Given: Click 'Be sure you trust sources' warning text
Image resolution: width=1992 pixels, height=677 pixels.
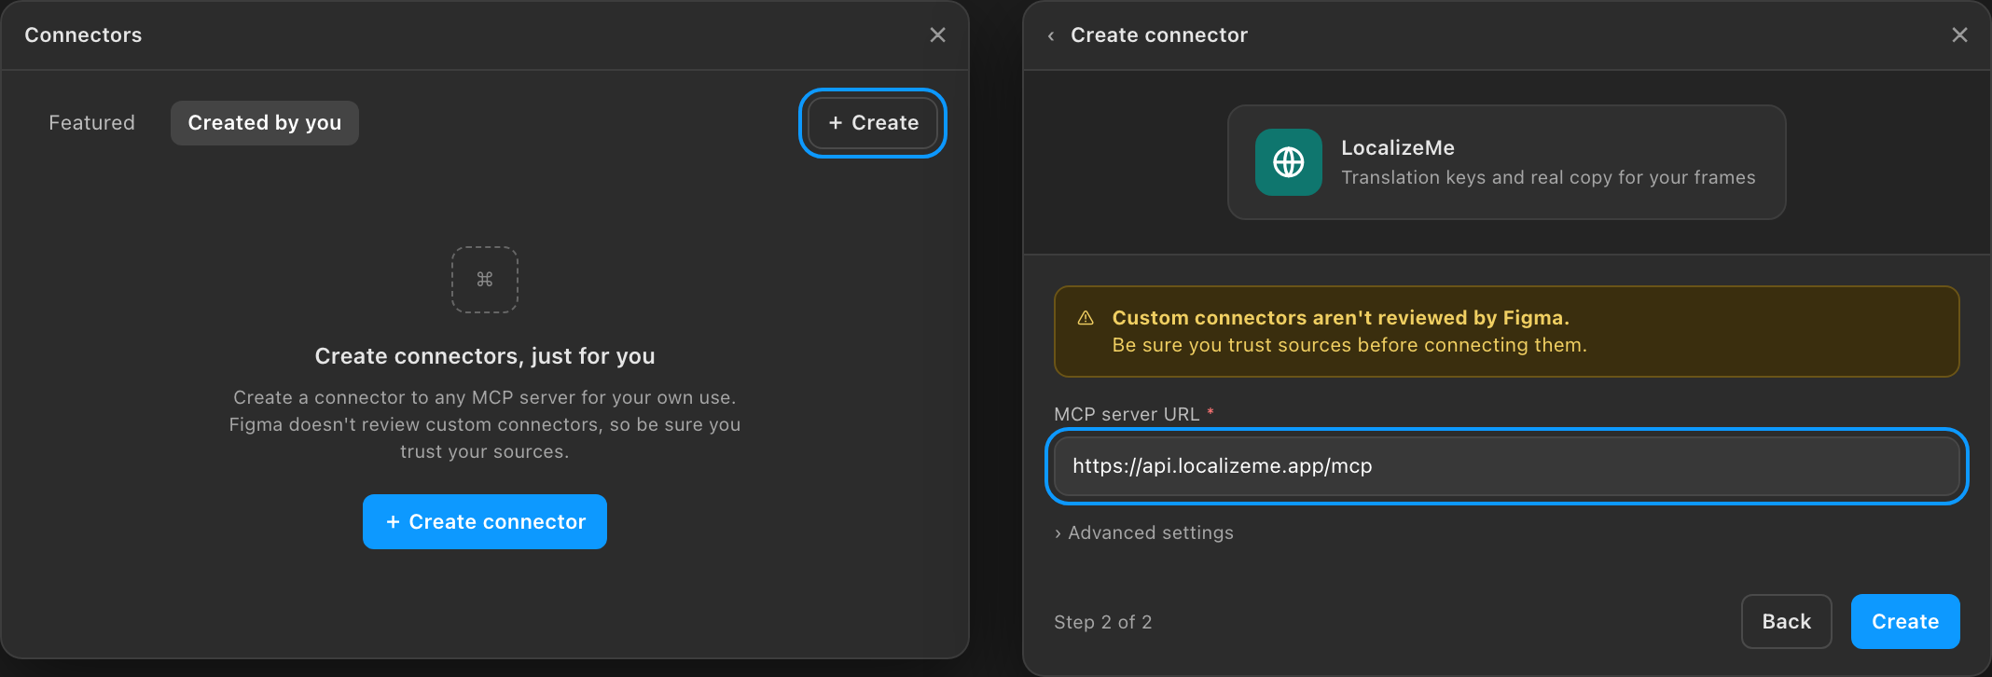Looking at the screenshot, I should point(1349,345).
